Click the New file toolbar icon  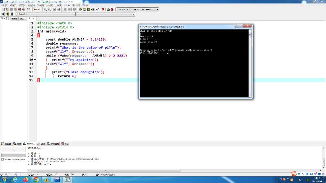point(4,9)
